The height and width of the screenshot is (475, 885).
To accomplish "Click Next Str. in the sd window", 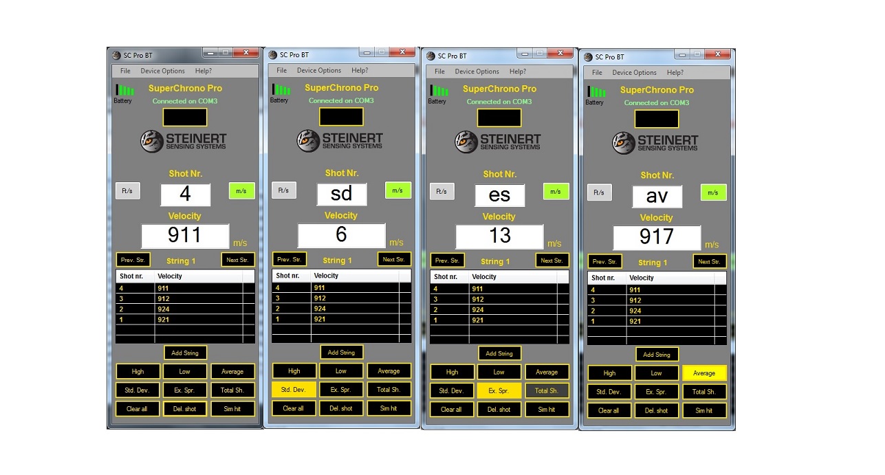I will click(394, 259).
